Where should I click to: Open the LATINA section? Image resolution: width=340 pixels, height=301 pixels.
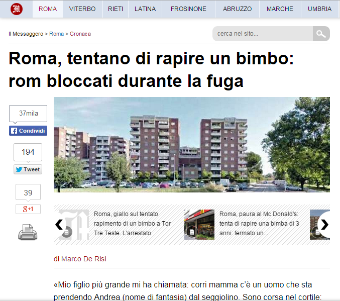point(145,9)
